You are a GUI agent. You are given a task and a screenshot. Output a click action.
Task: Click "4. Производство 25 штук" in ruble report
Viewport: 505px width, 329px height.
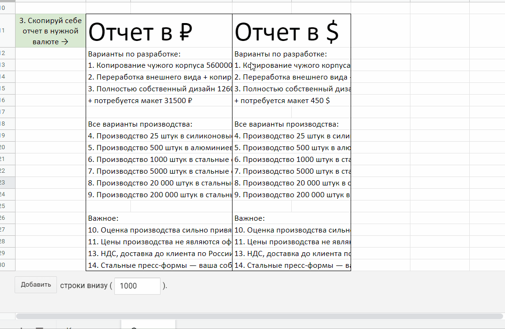159,136
